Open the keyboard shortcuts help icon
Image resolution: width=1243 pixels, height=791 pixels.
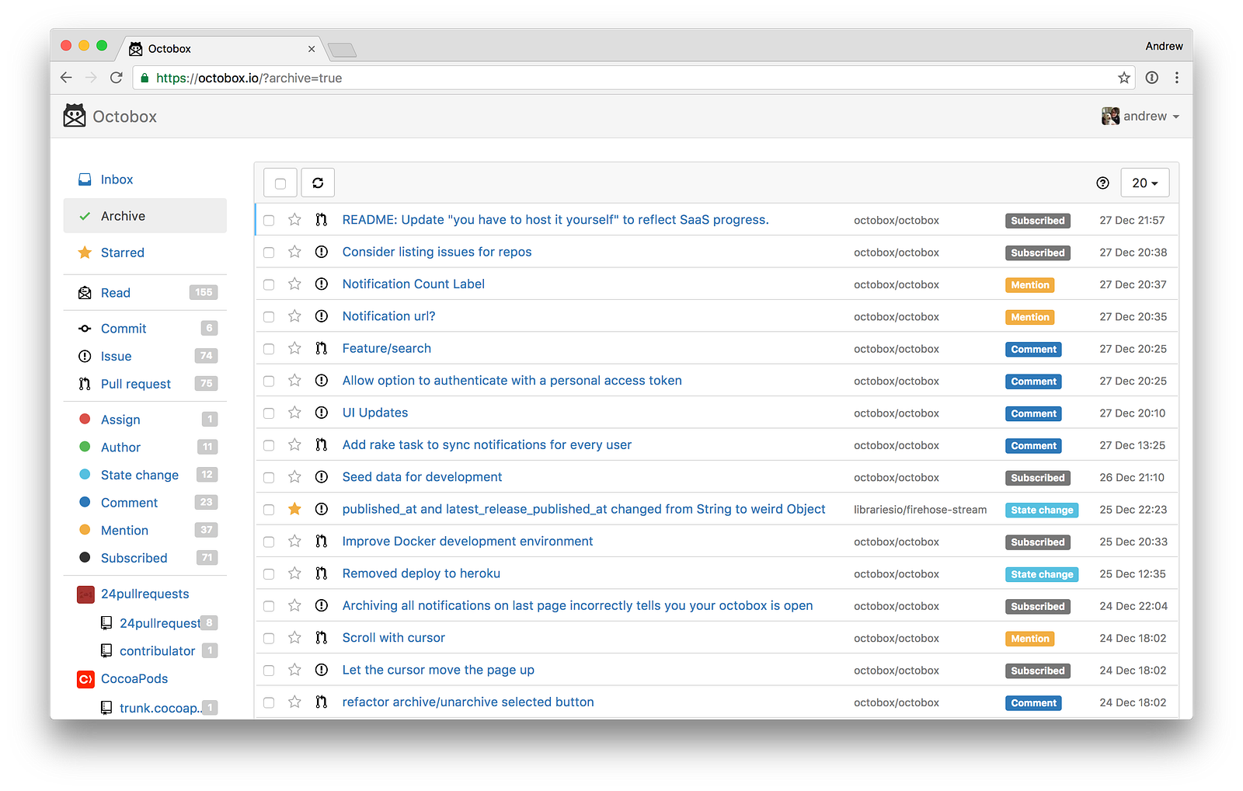(1102, 183)
